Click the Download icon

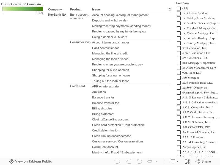click(173, 161)
